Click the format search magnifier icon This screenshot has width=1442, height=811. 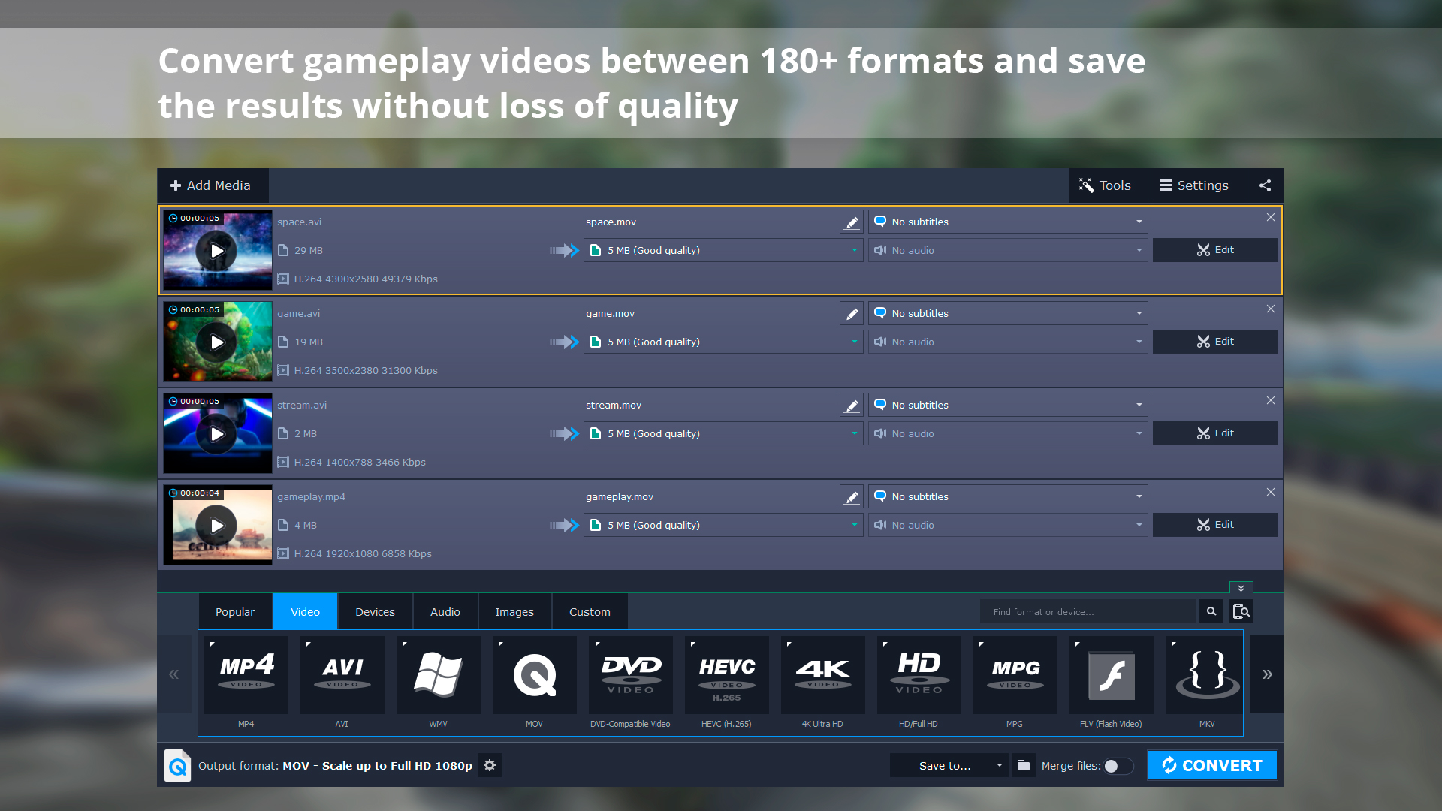tap(1211, 611)
